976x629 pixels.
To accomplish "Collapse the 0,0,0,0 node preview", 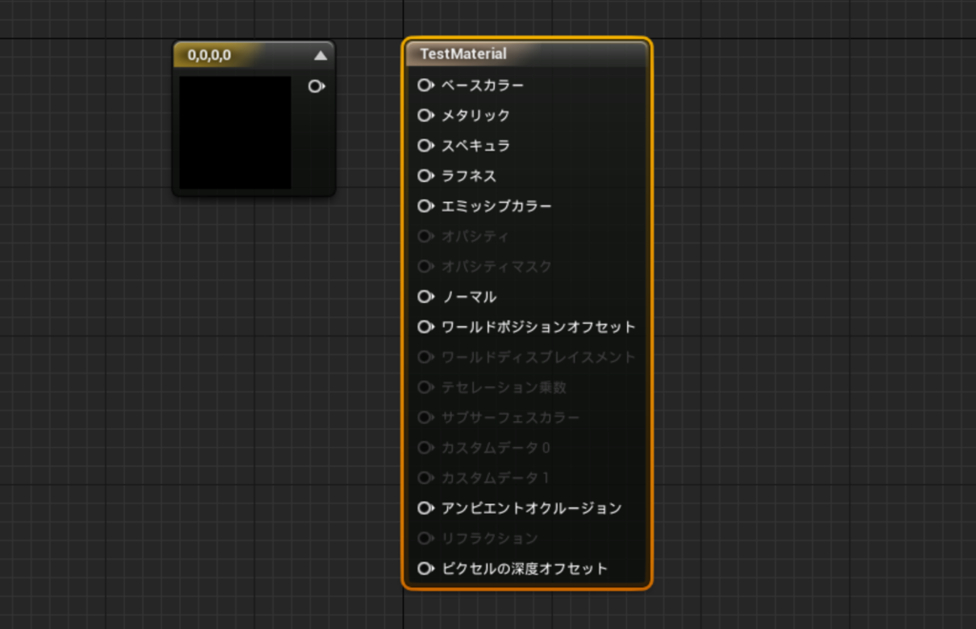I will click(320, 55).
